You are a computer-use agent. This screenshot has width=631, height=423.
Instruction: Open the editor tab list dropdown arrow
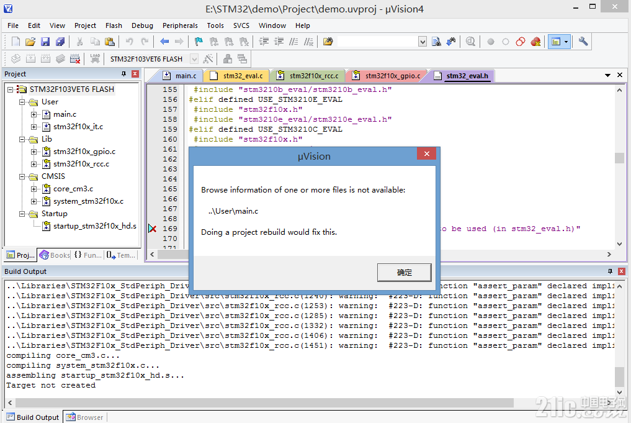click(607, 75)
